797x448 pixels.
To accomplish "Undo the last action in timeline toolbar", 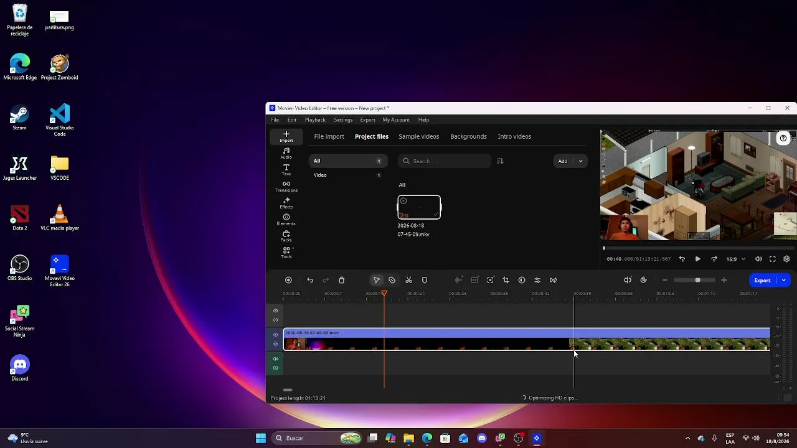I will (310, 280).
